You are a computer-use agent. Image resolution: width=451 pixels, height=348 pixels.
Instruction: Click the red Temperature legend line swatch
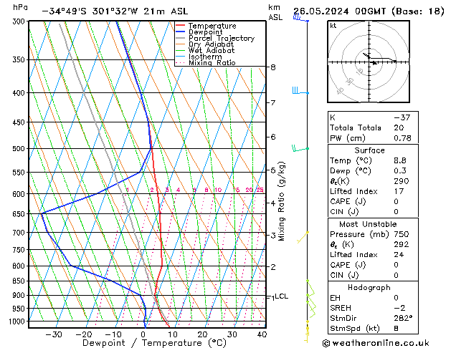(x=181, y=25)
